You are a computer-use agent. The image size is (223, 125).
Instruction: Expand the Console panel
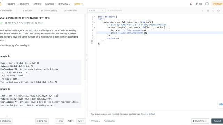coord(95,121)
